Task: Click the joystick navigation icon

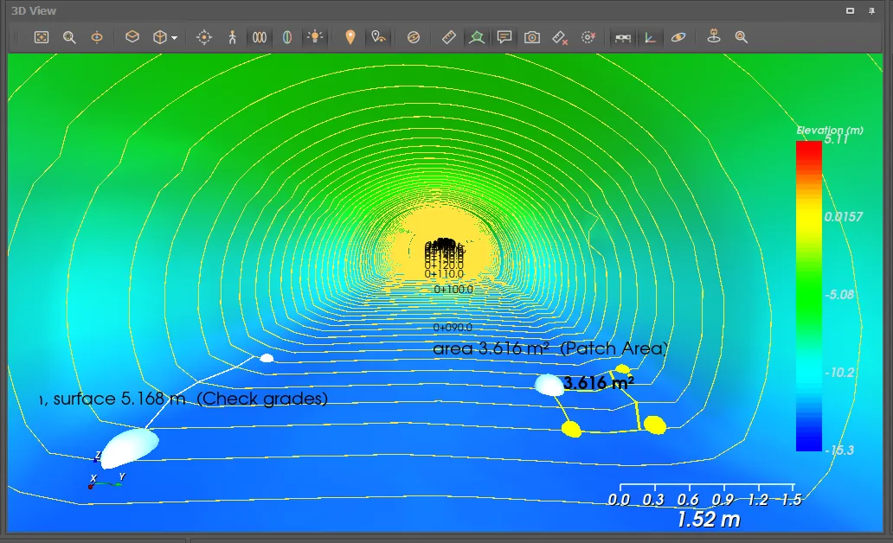Action: coord(714,37)
